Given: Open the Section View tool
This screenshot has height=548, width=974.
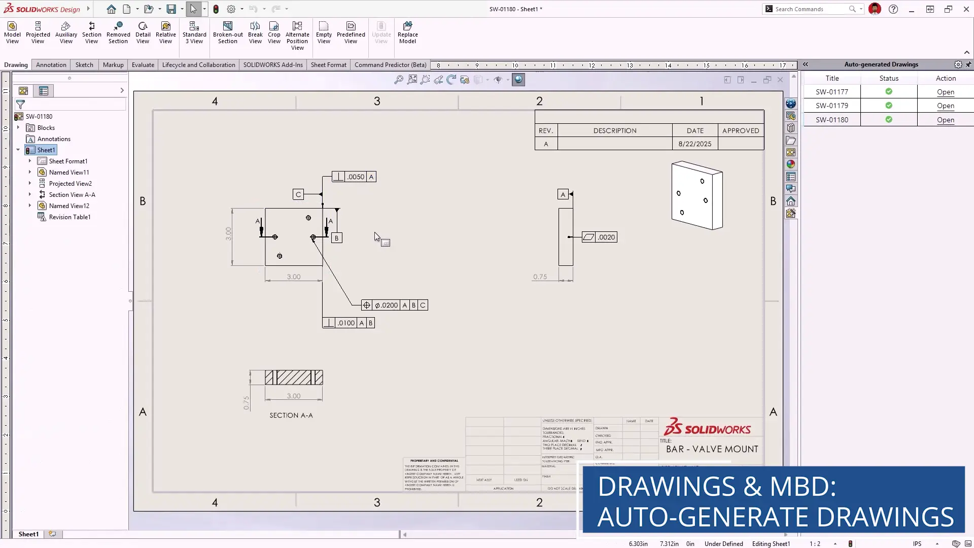Looking at the screenshot, I should pyautogui.click(x=91, y=32).
